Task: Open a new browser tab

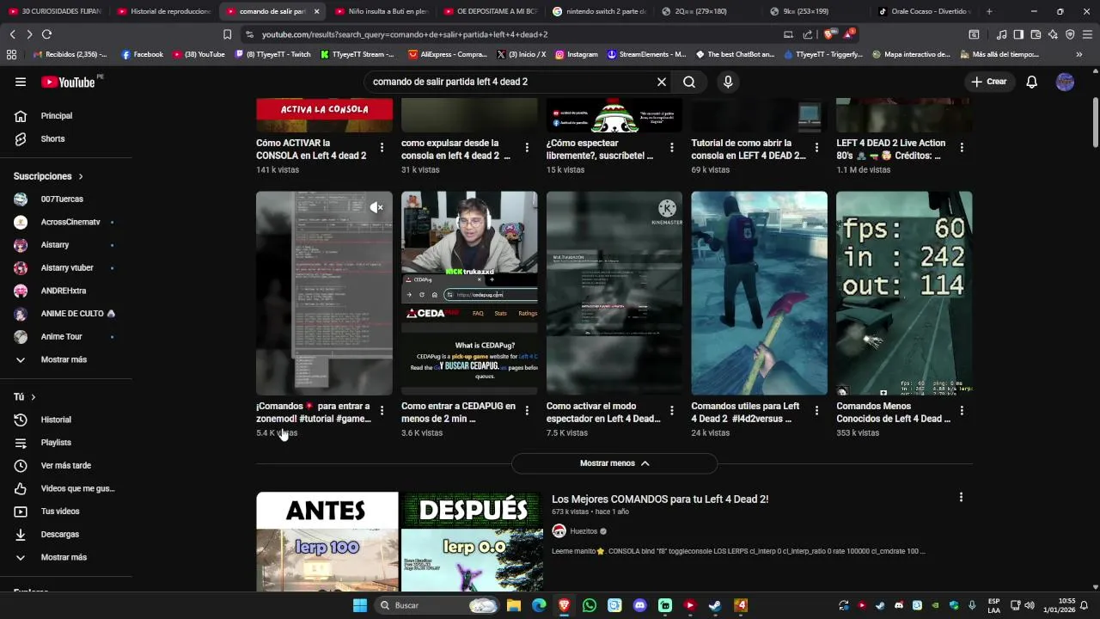Action: pos(989,11)
